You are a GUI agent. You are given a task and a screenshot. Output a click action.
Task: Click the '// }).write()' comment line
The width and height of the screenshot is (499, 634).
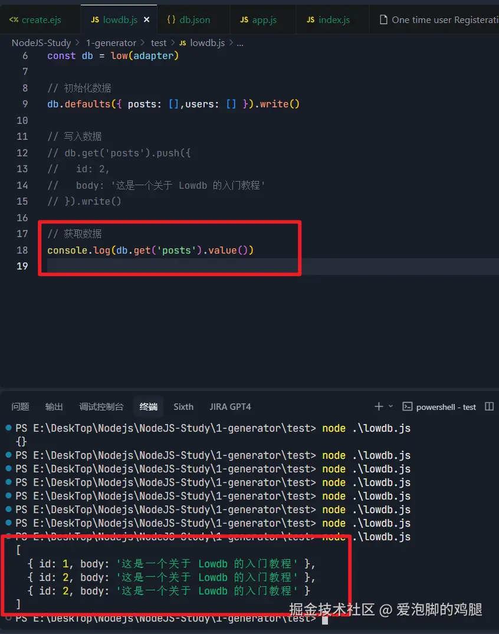pos(84,201)
